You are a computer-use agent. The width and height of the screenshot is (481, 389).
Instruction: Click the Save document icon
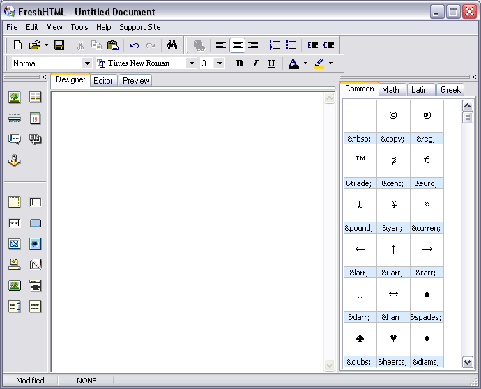point(59,45)
